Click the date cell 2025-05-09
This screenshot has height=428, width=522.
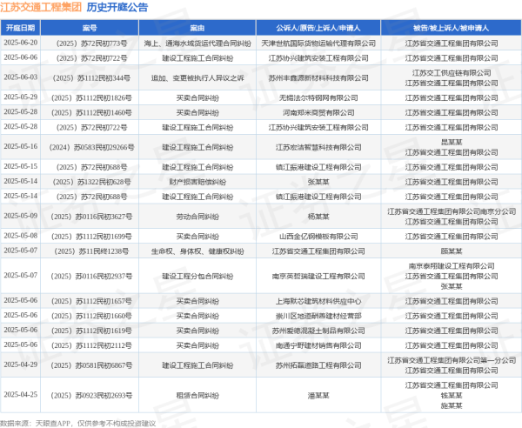point(21,216)
